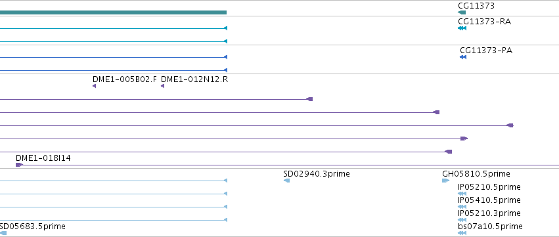Viewport: 559px width, 237px height.
Task: Select the IP05210.5prime EST glyph
Action: 462,194
